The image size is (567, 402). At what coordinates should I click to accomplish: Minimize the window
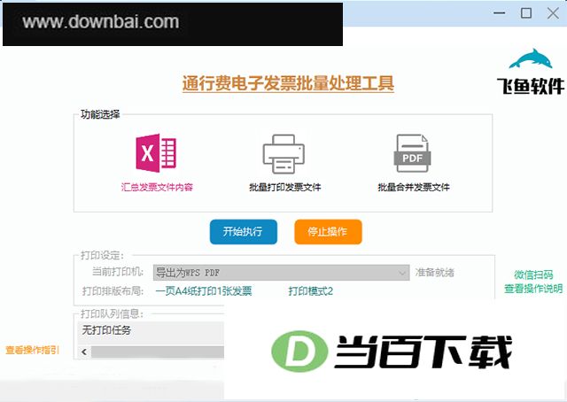click(500, 13)
